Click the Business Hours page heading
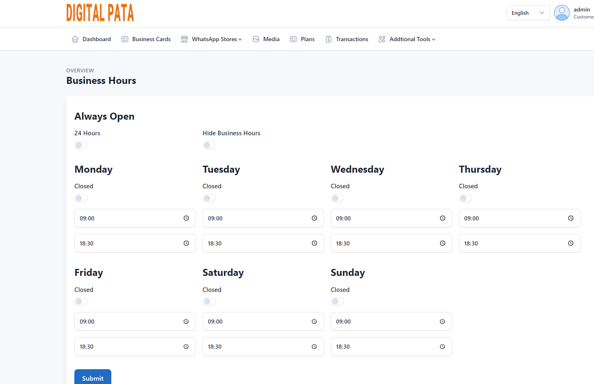The image size is (594, 384). [101, 81]
